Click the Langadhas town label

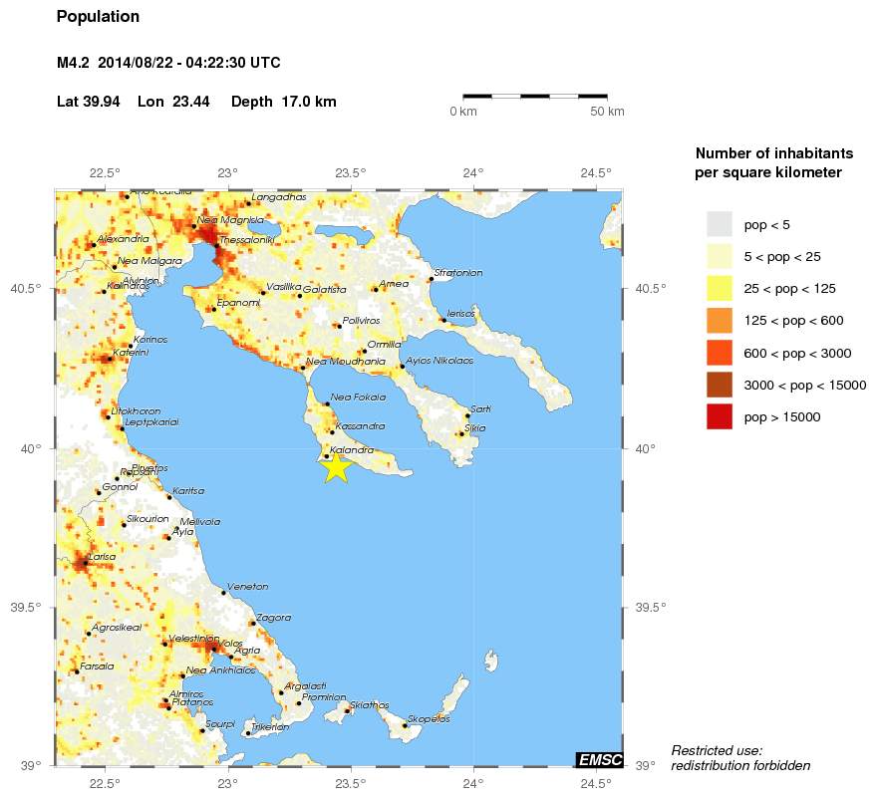coord(279,197)
